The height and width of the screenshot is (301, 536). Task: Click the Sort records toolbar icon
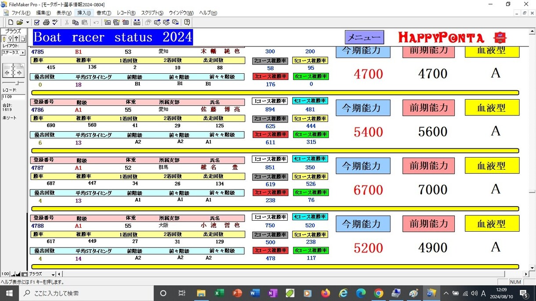(x=137, y=22)
